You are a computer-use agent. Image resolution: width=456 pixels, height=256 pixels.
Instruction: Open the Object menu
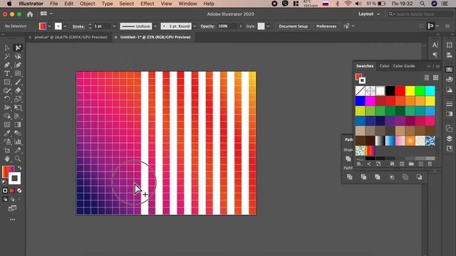pos(87,4)
